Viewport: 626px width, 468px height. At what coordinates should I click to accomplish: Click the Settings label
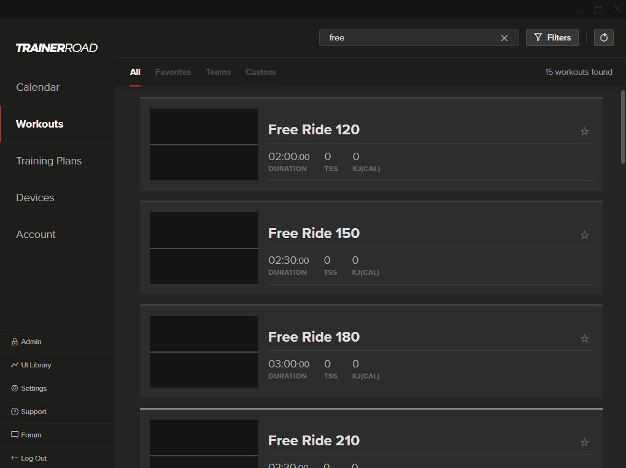tap(34, 388)
